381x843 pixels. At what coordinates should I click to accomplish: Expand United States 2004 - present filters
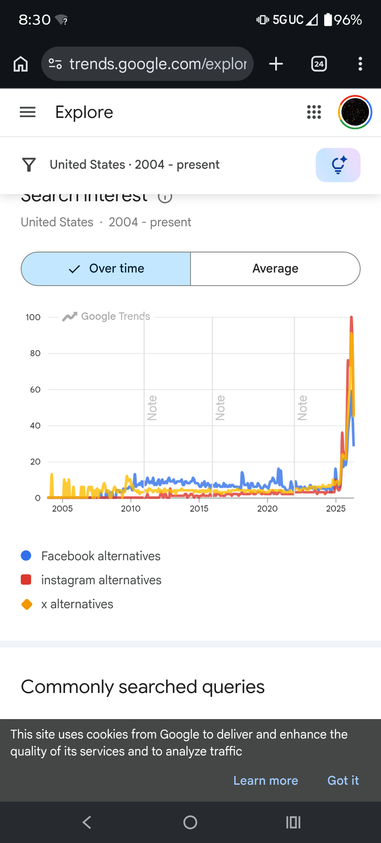pos(135,164)
